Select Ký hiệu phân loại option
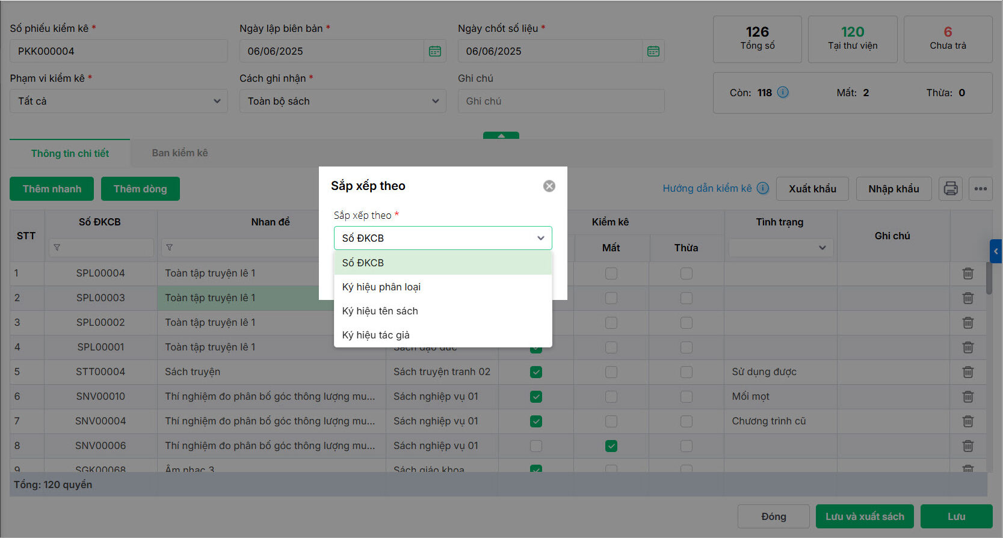 [381, 287]
